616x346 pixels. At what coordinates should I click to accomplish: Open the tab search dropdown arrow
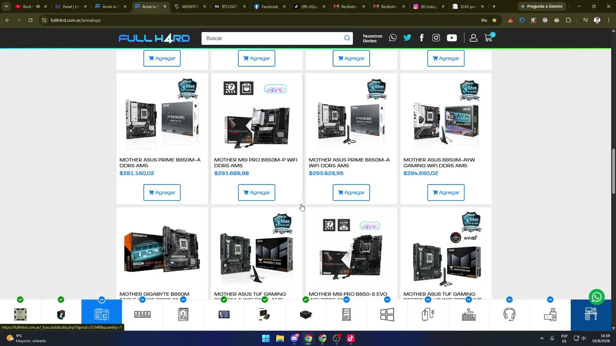click(6, 7)
